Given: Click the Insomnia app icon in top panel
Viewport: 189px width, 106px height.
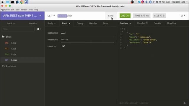Looking at the screenshot, I should [26, 2].
